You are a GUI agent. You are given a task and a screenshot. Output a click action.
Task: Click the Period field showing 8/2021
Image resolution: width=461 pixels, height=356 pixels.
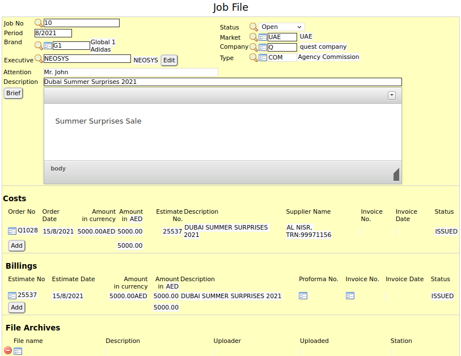click(53, 33)
